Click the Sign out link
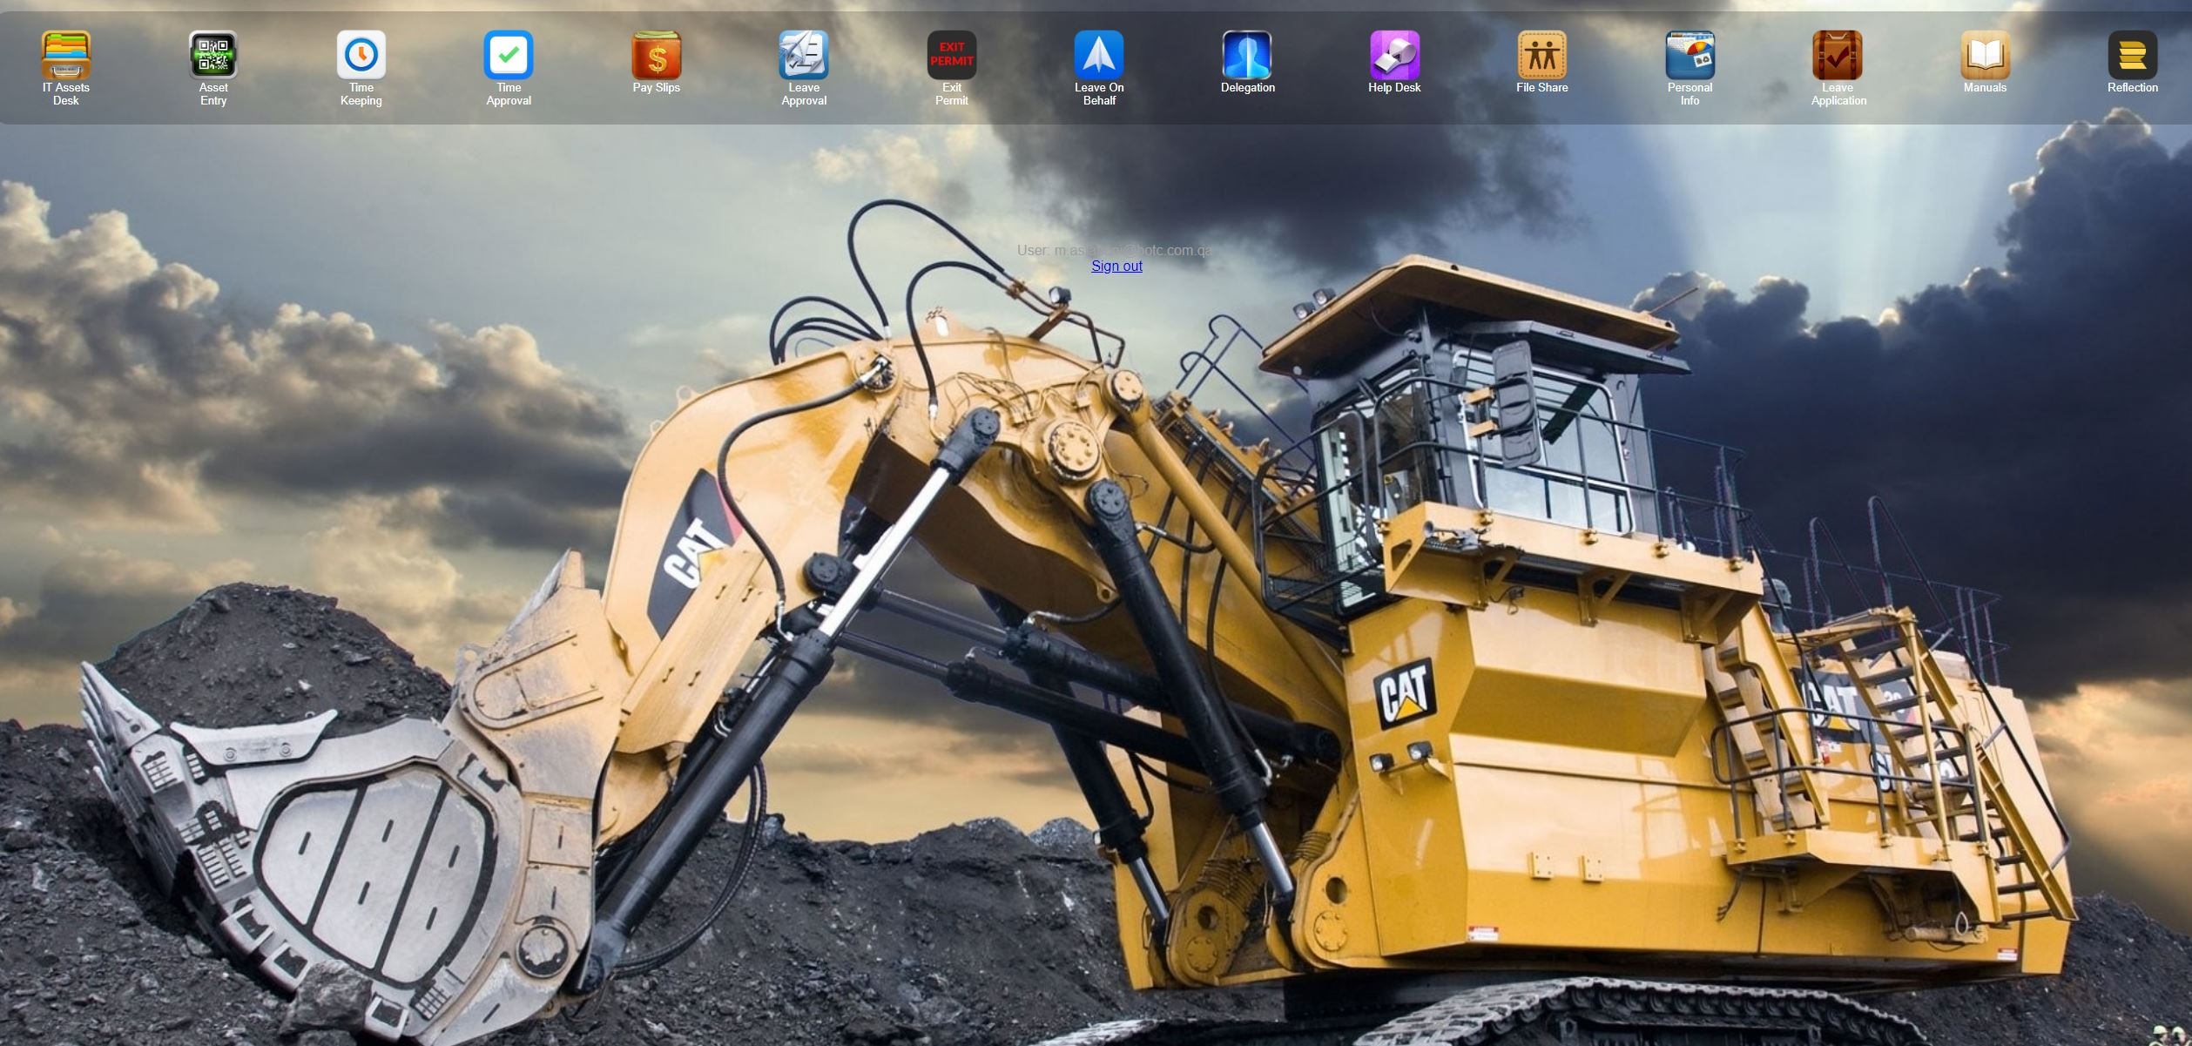This screenshot has width=2192, height=1046. coord(1116,267)
